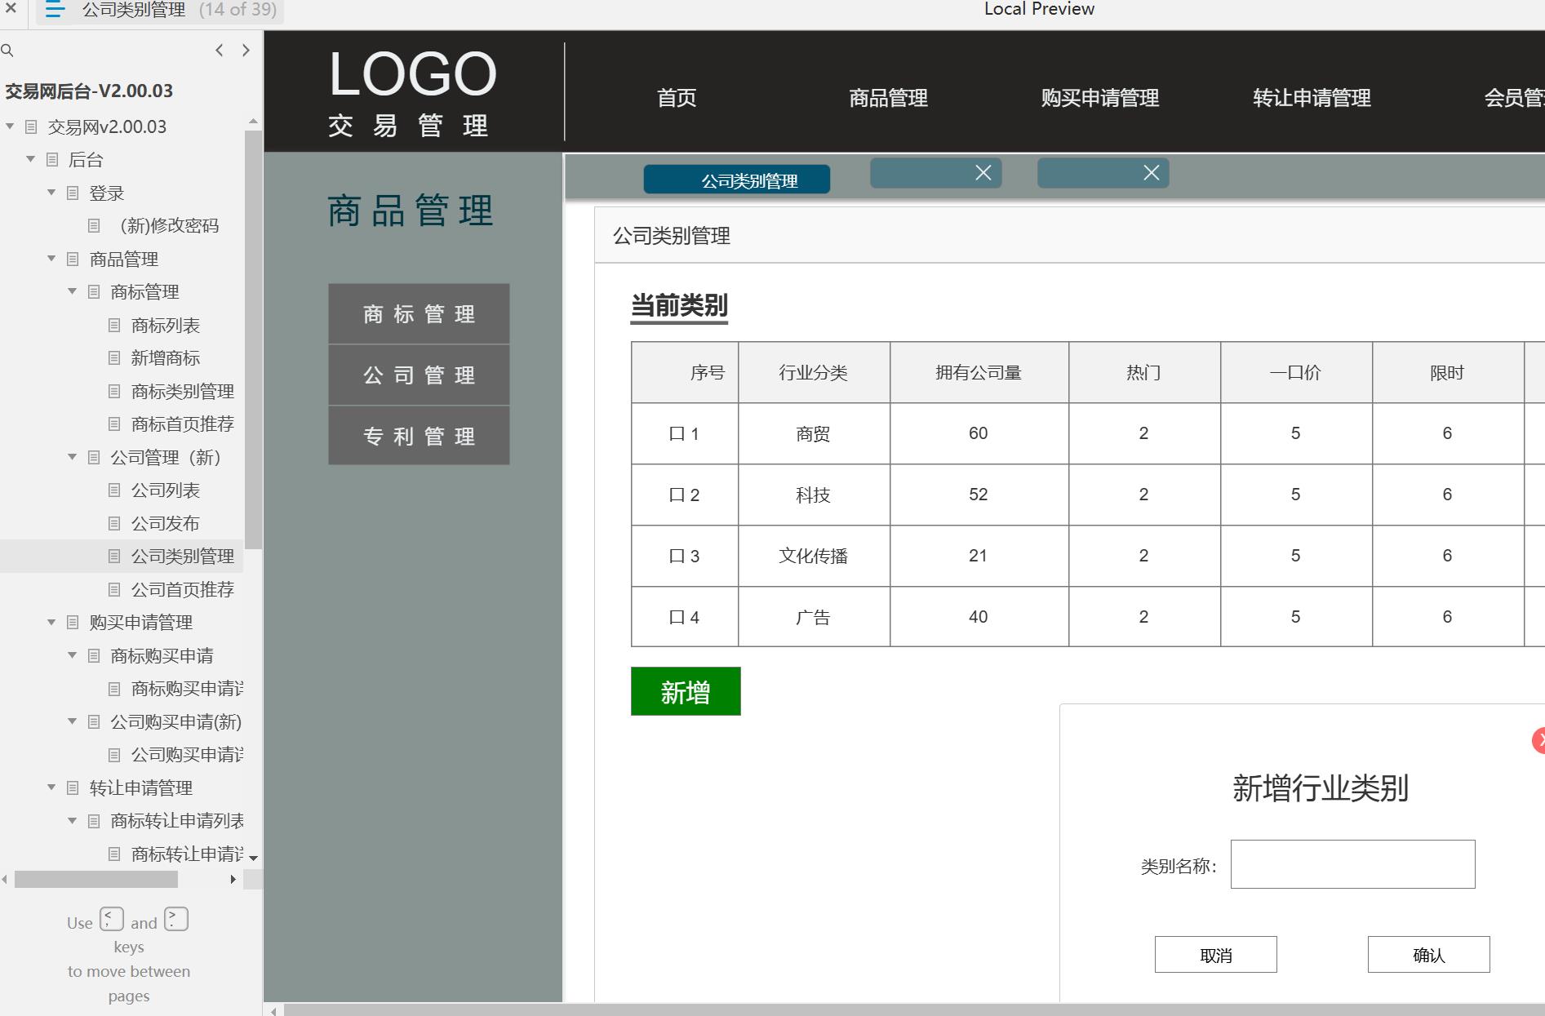The height and width of the screenshot is (1016, 1545).
Task: Click the LOGO 交易管理 header
Action: coord(412,92)
